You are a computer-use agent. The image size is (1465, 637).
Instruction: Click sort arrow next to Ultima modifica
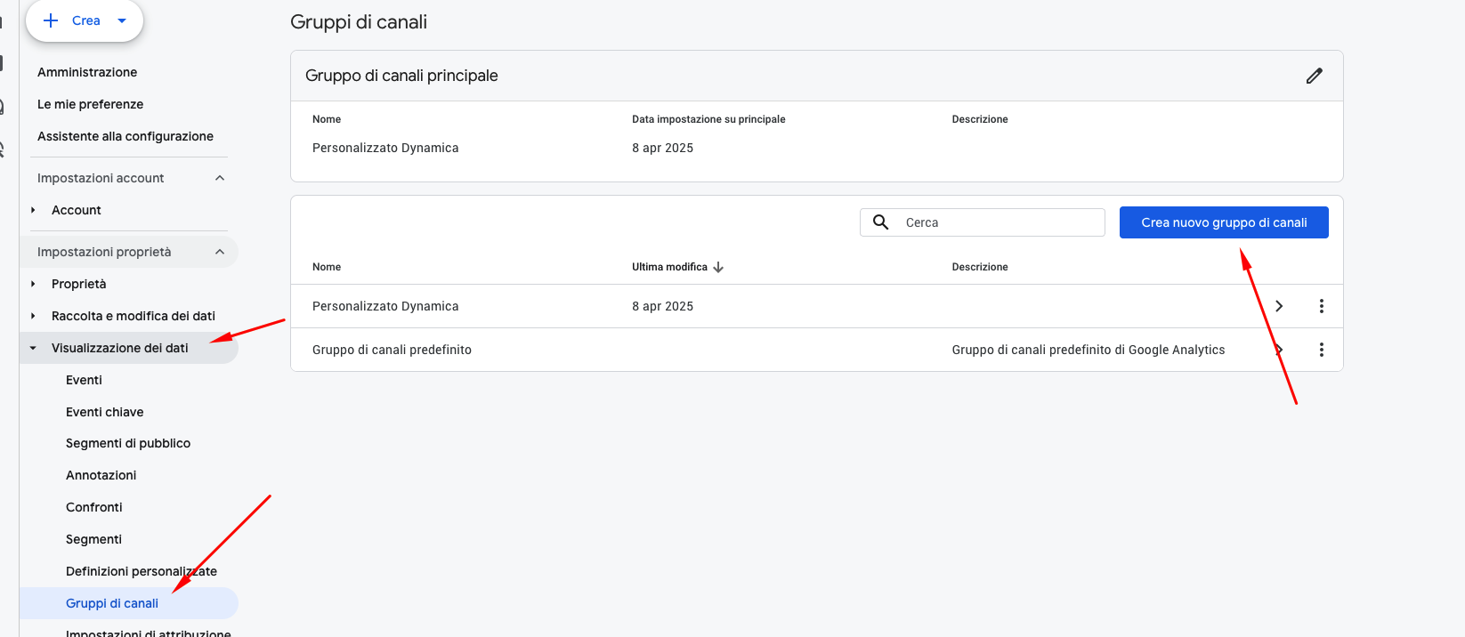click(x=718, y=267)
